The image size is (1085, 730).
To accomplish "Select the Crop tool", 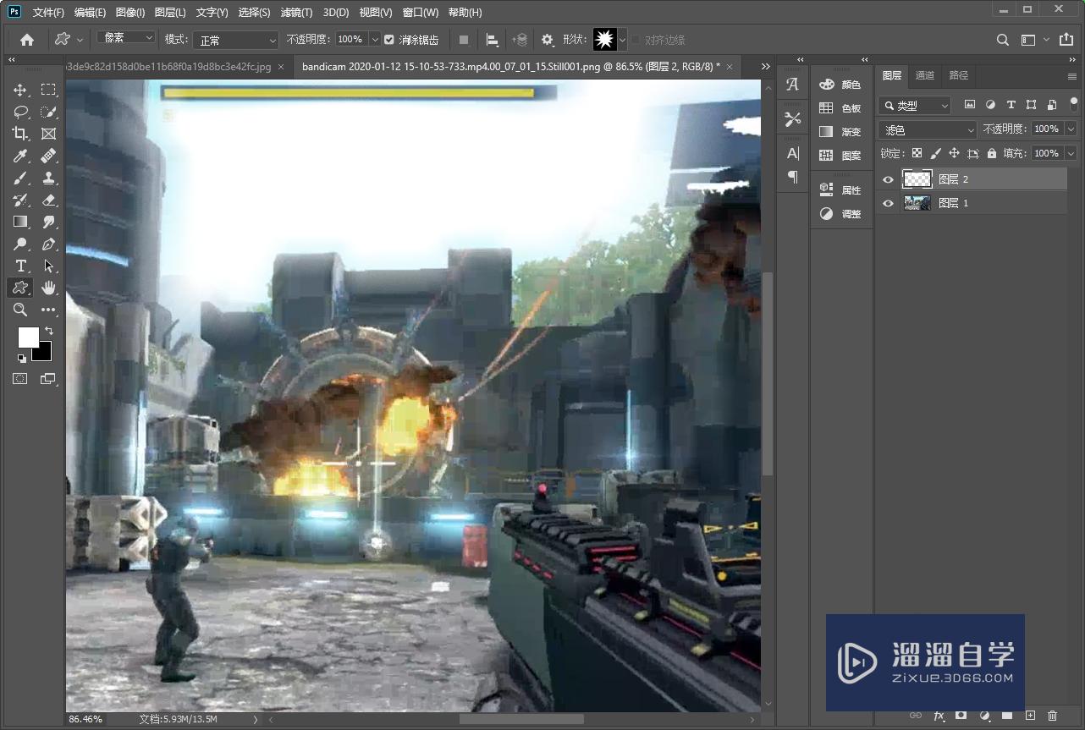I will [20, 134].
